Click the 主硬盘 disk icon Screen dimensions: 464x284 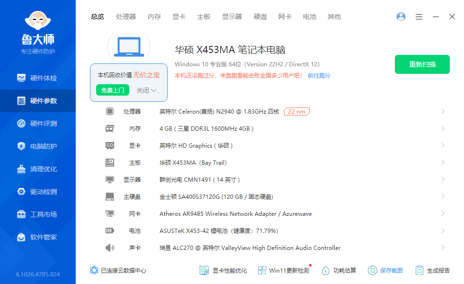[x=110, y=197]
